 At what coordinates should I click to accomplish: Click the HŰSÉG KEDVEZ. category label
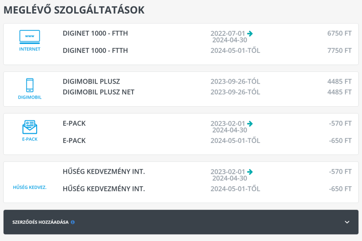29,187
